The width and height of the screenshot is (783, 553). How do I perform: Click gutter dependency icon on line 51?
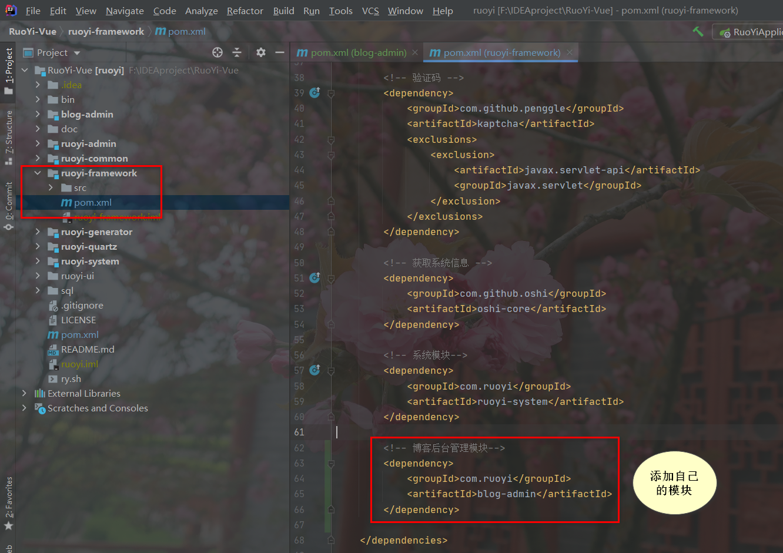[315, 277]
